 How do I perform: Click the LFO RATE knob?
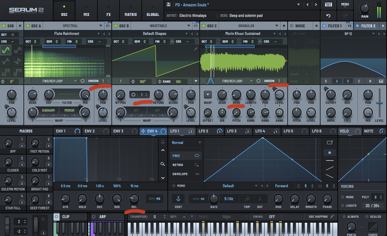pos(214,198)
